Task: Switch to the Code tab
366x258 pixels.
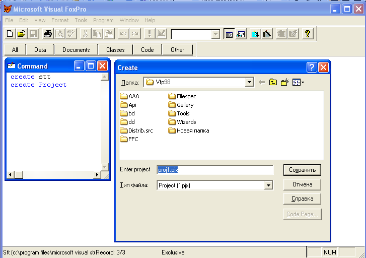Action: click(x=148, y=50)
